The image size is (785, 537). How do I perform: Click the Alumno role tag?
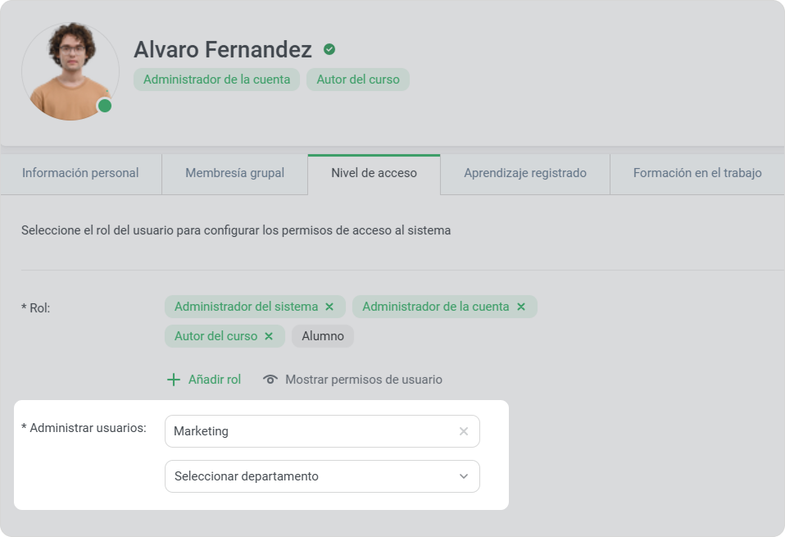[x=322, y=336]
